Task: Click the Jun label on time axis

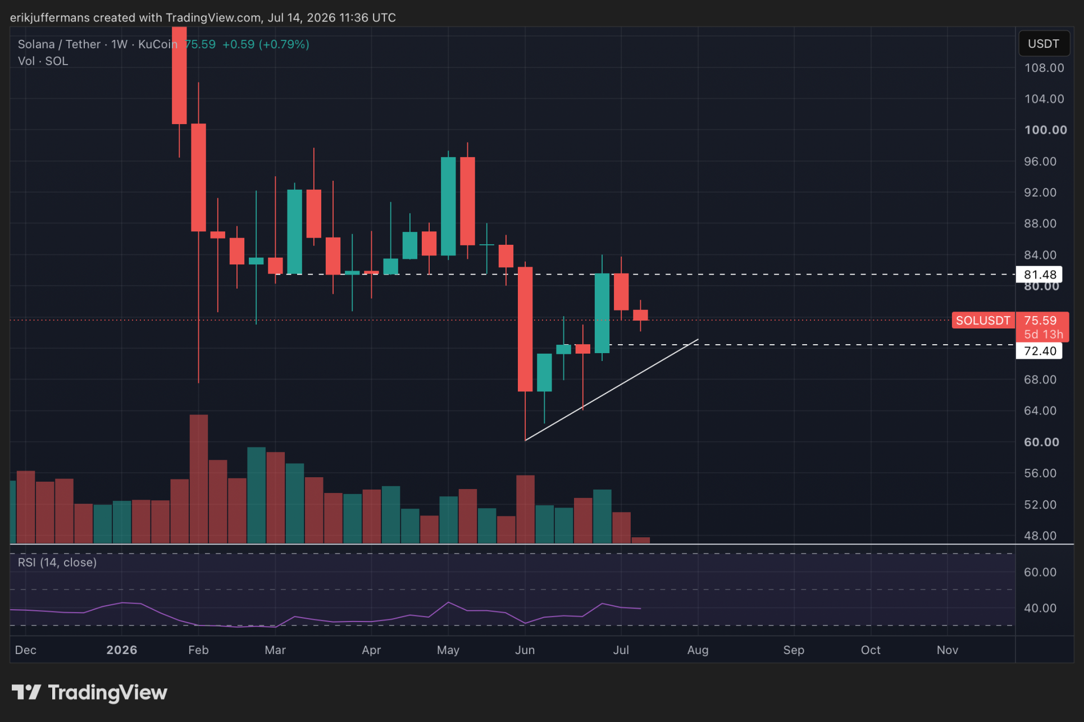Action: (x=525, y=650)
